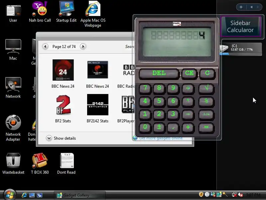Click the plus-minus sign key next to 0
Image resolution: width=266 pixels, height=200 pixels.
[x=159, y=128]
